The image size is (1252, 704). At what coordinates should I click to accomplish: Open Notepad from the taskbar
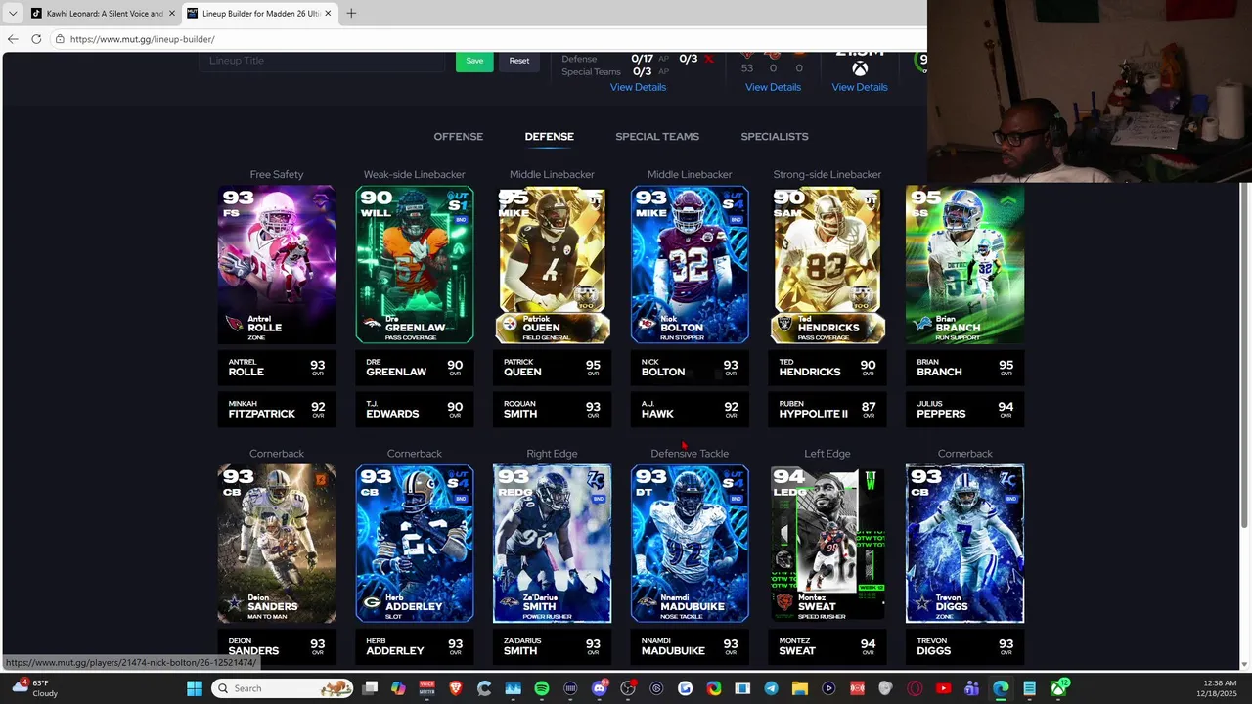pyautogui.click(x=1029, y=688)
